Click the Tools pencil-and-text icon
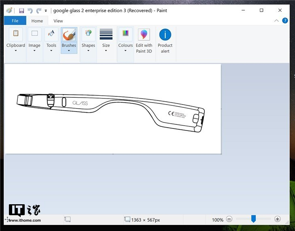 click(51, 34)
